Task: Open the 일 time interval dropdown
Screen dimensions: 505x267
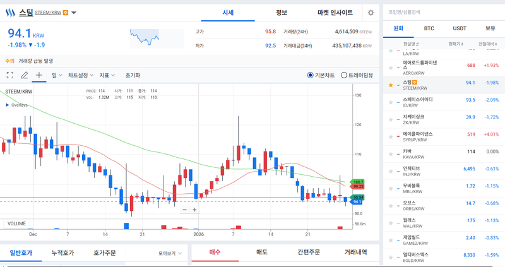Action: coord(56,74)
